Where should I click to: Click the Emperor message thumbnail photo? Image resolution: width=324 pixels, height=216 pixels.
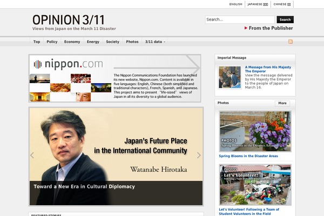pyautogui.click(x=230, y=77)
